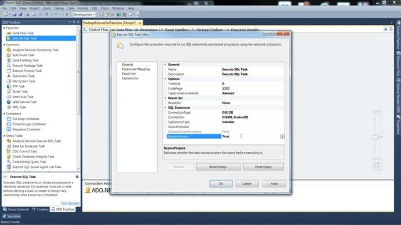Viewport: 401px width, 225px height.
Task: Collapse the Other Tasks toolbox group
Action: (x=4, y=136)
